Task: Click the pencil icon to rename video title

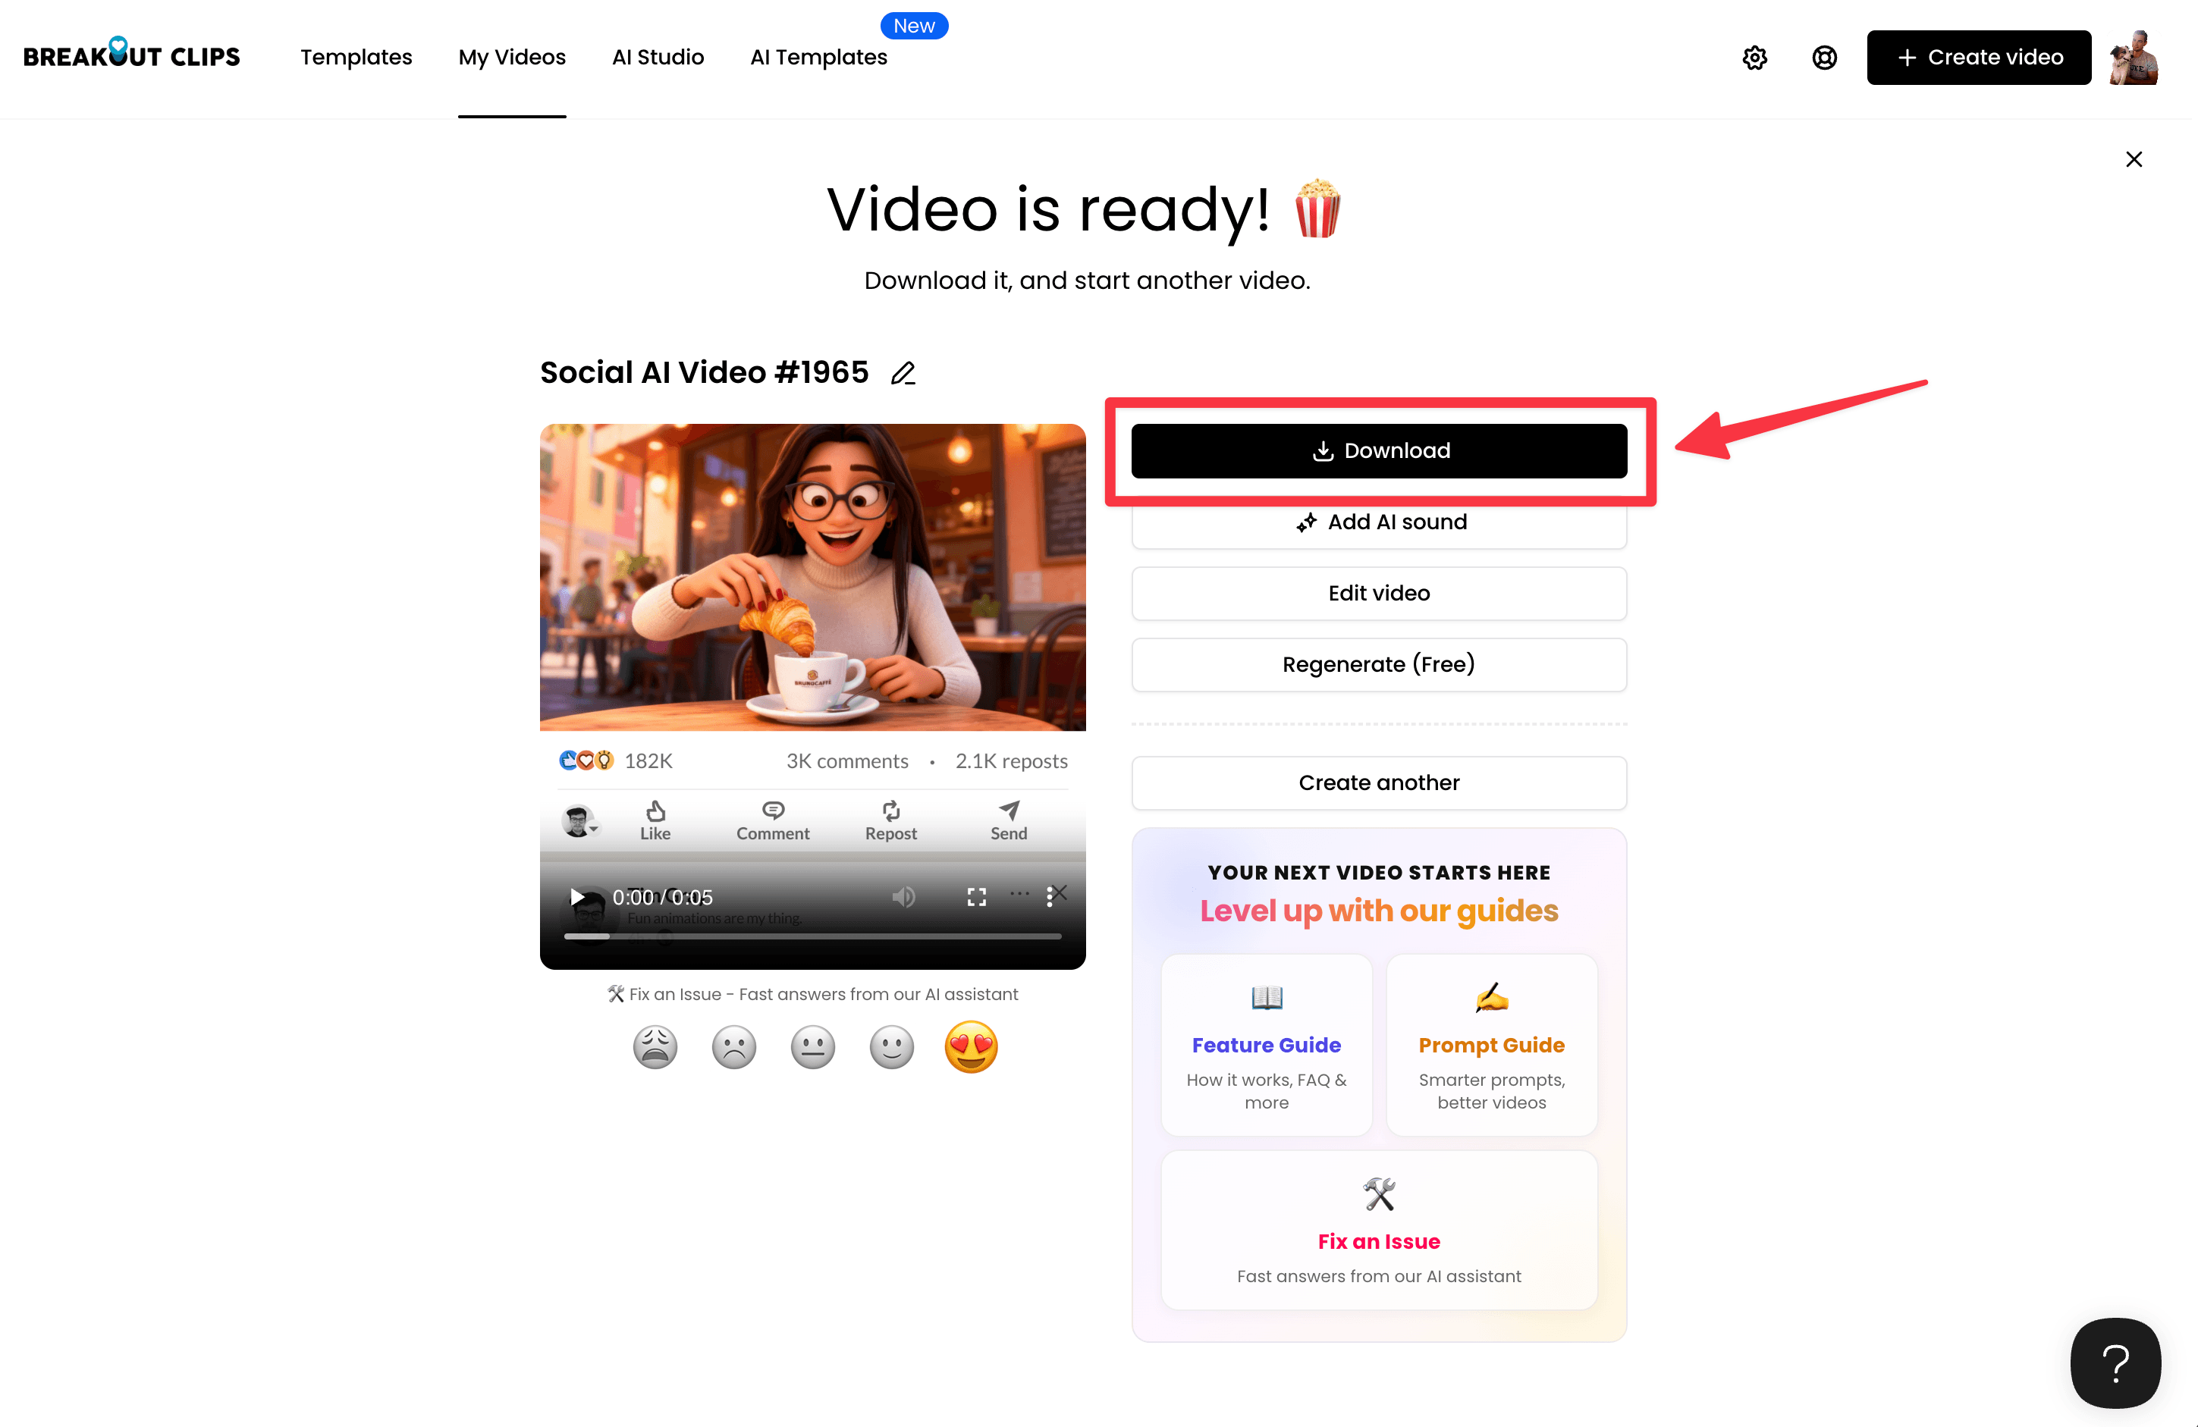Action: 903,373
